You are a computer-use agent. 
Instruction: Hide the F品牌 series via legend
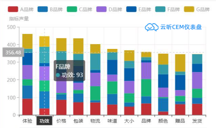(160, 9)
